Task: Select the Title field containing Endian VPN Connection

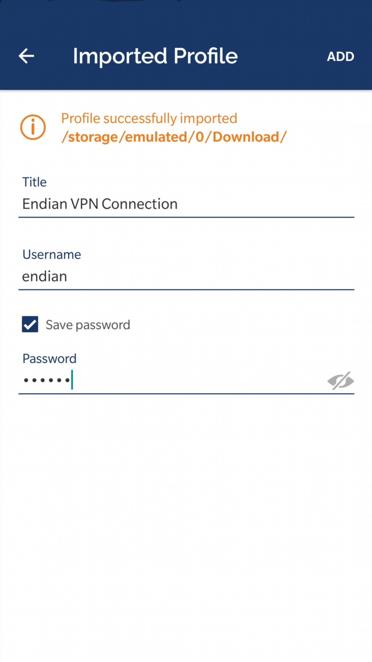Action: (x=186, y=204)
